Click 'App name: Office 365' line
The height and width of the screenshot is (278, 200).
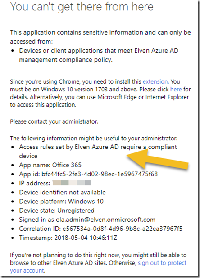tap(50, 165)
